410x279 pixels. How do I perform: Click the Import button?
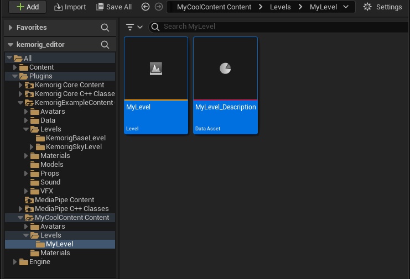click(70, 7)
